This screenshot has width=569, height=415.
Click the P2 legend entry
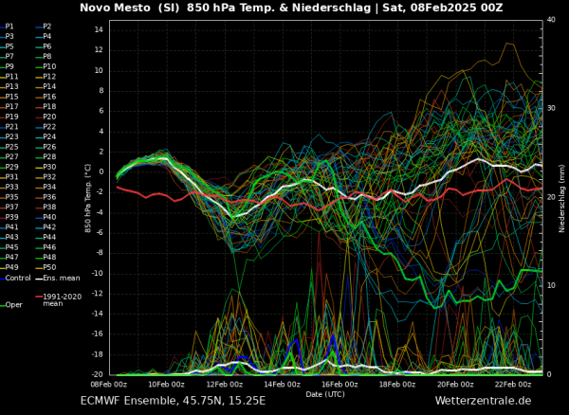coord(44,27)
